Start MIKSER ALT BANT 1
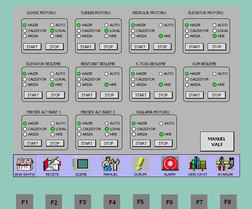The width and height of the screenshot is (252, 209). (33, 143)
